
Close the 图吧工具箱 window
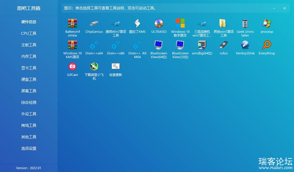285,8
